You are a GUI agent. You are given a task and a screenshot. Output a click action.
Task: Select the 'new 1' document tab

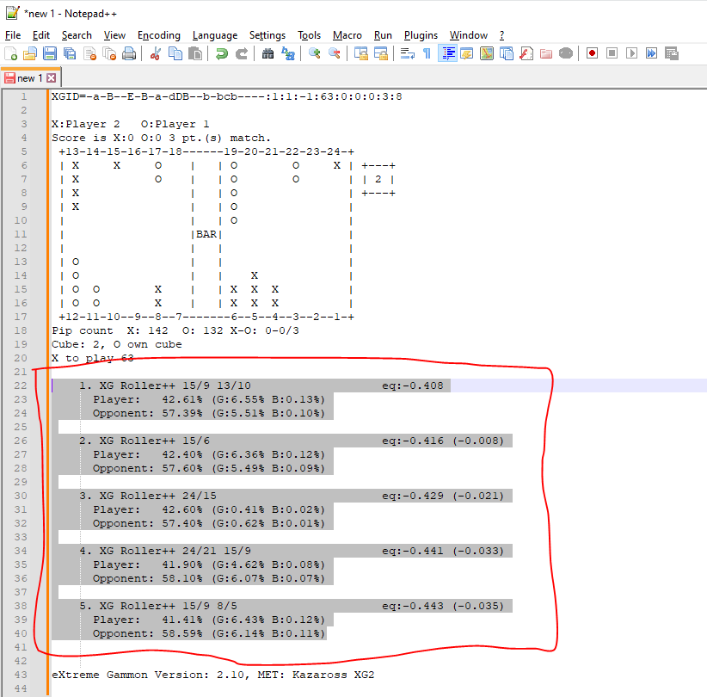[30, 78]
